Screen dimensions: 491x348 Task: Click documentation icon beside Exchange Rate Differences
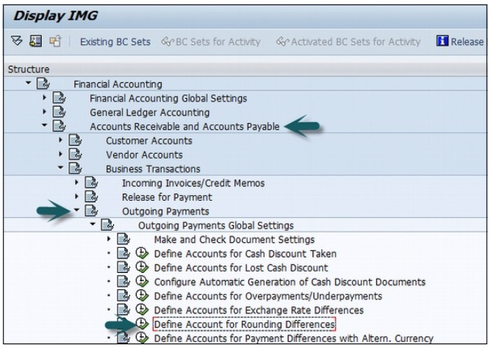coord(126,310)
